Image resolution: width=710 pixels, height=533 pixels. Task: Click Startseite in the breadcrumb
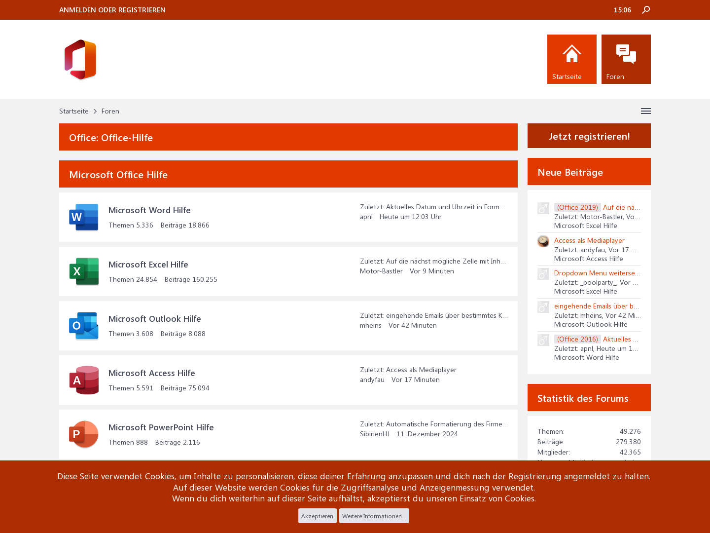74,111
